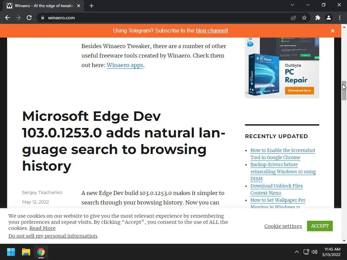Click the forward navigation arrow
347x260 pixels.
pyautogui.click(x=18, y=18)
